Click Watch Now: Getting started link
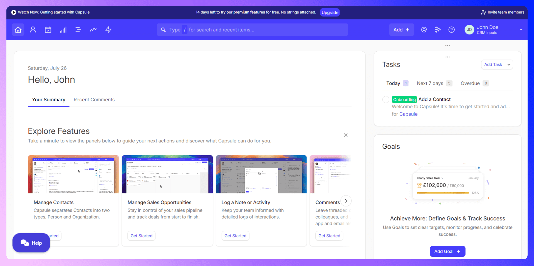This screenshot has width=534, height=266. pos(54,12)
